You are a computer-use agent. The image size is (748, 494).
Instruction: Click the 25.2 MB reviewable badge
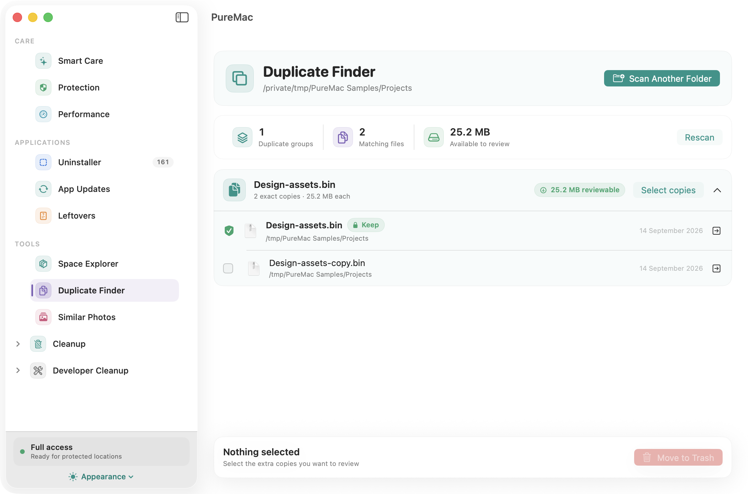point(580,190)
